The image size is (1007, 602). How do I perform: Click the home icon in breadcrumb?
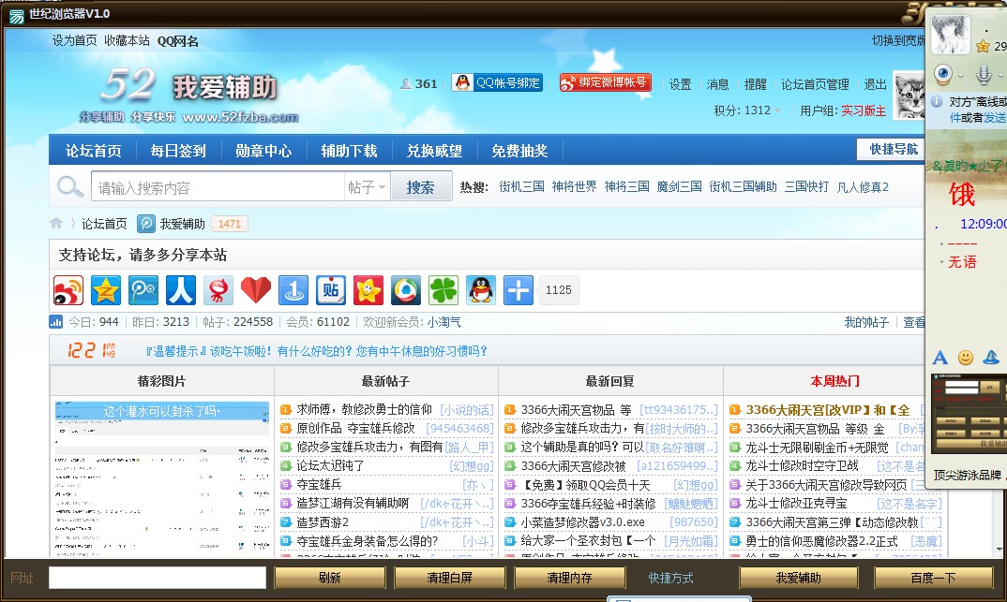[57, 224]
